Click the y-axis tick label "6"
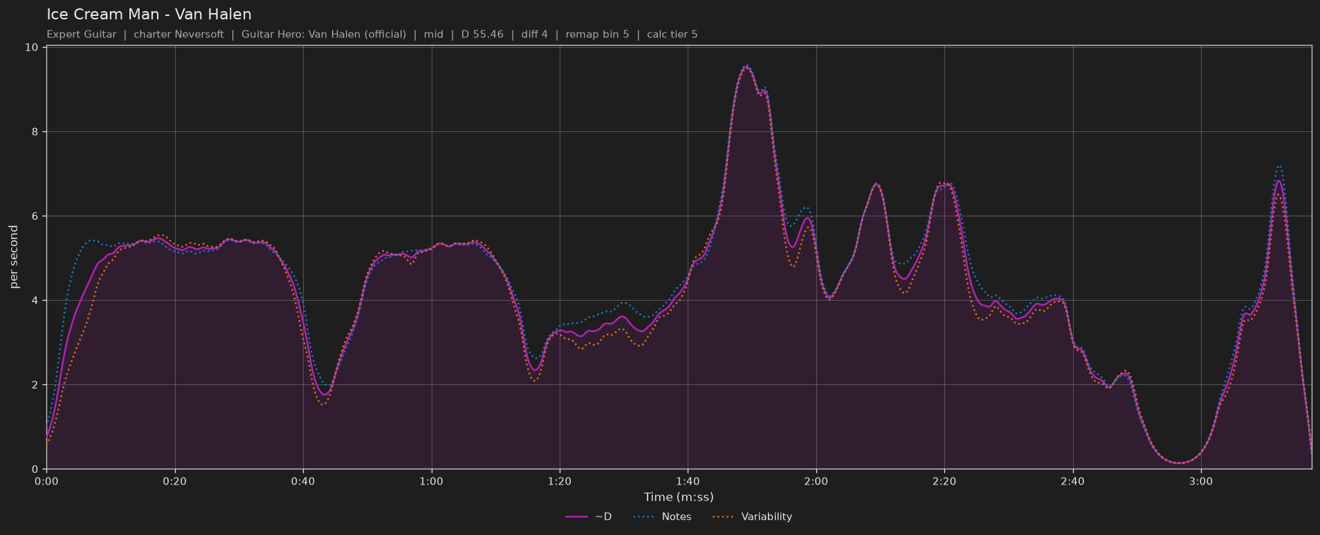 click(x=35, y=216)
